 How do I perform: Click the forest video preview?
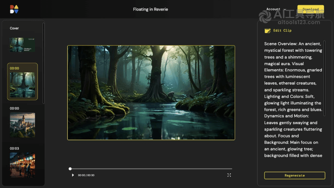pos(151,92)
